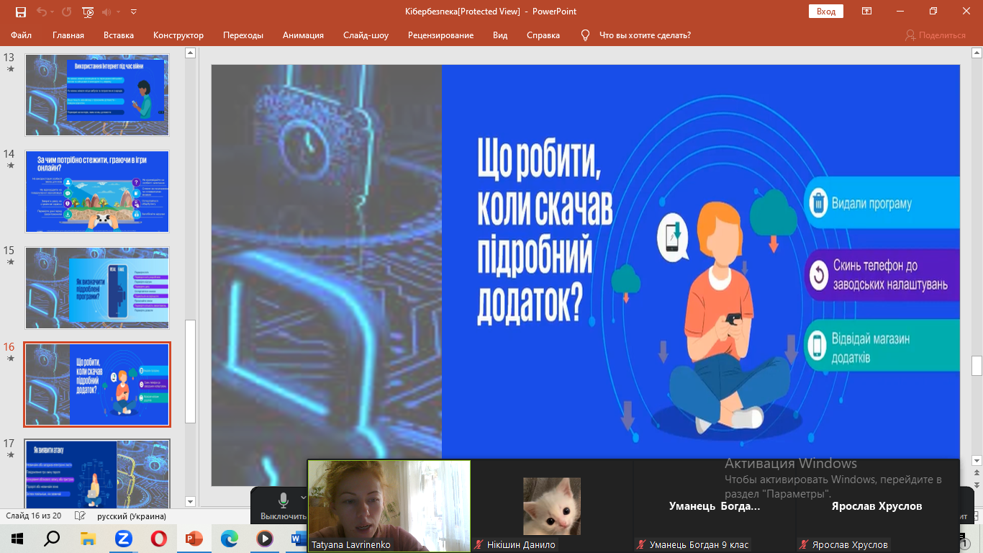Open the Справка tab
This screenshot has width=983, height=553.
coord(543,35)
